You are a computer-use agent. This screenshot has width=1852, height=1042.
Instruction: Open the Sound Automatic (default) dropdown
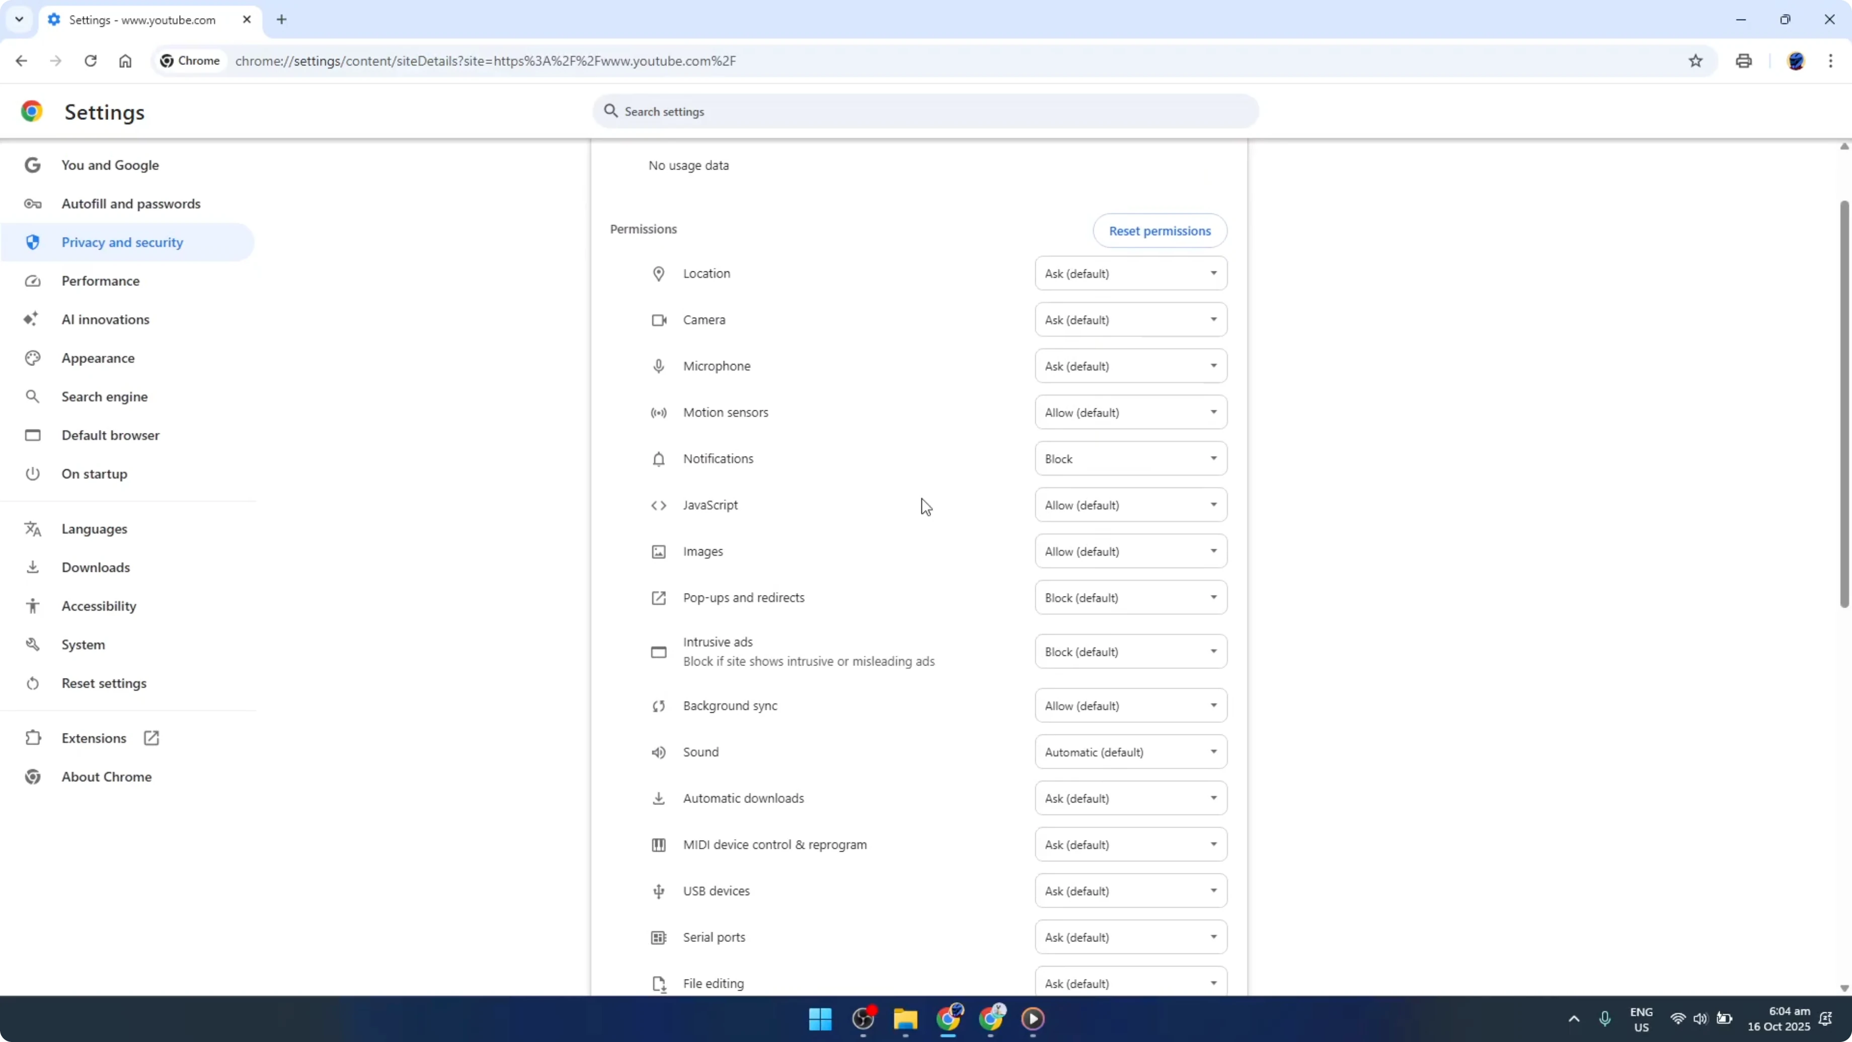[x=1129, y=752]
